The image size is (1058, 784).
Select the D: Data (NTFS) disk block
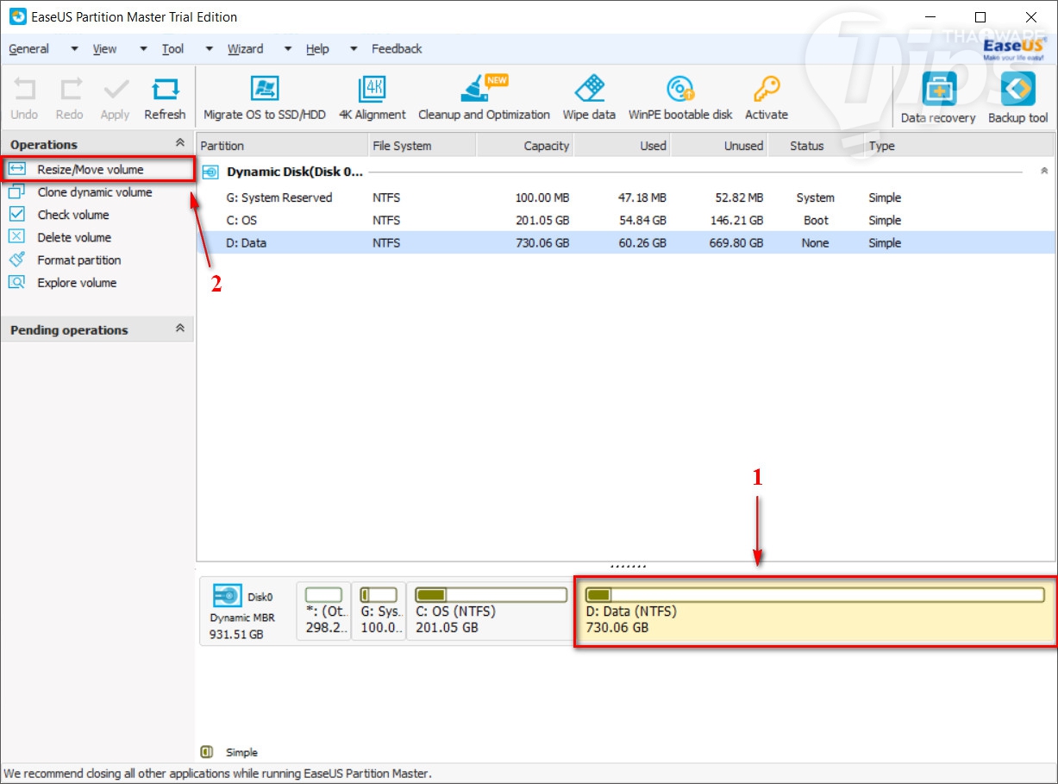click(x=815, y=612)
